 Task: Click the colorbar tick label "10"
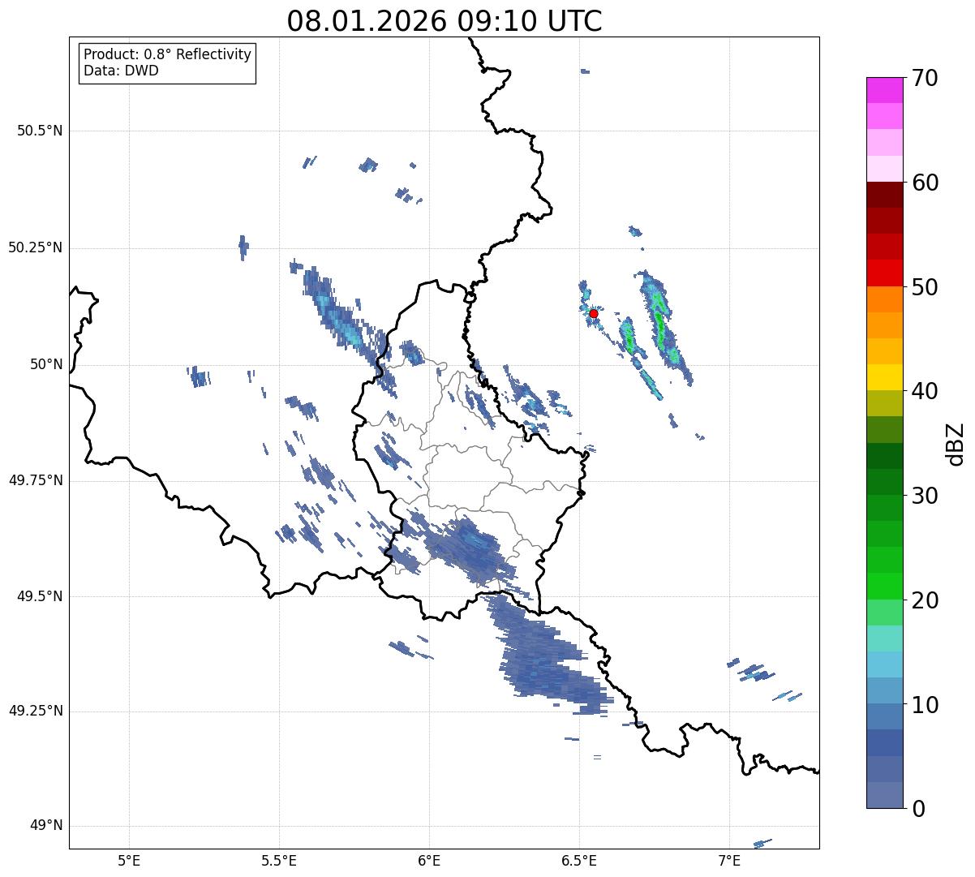(x=925, y=705)
